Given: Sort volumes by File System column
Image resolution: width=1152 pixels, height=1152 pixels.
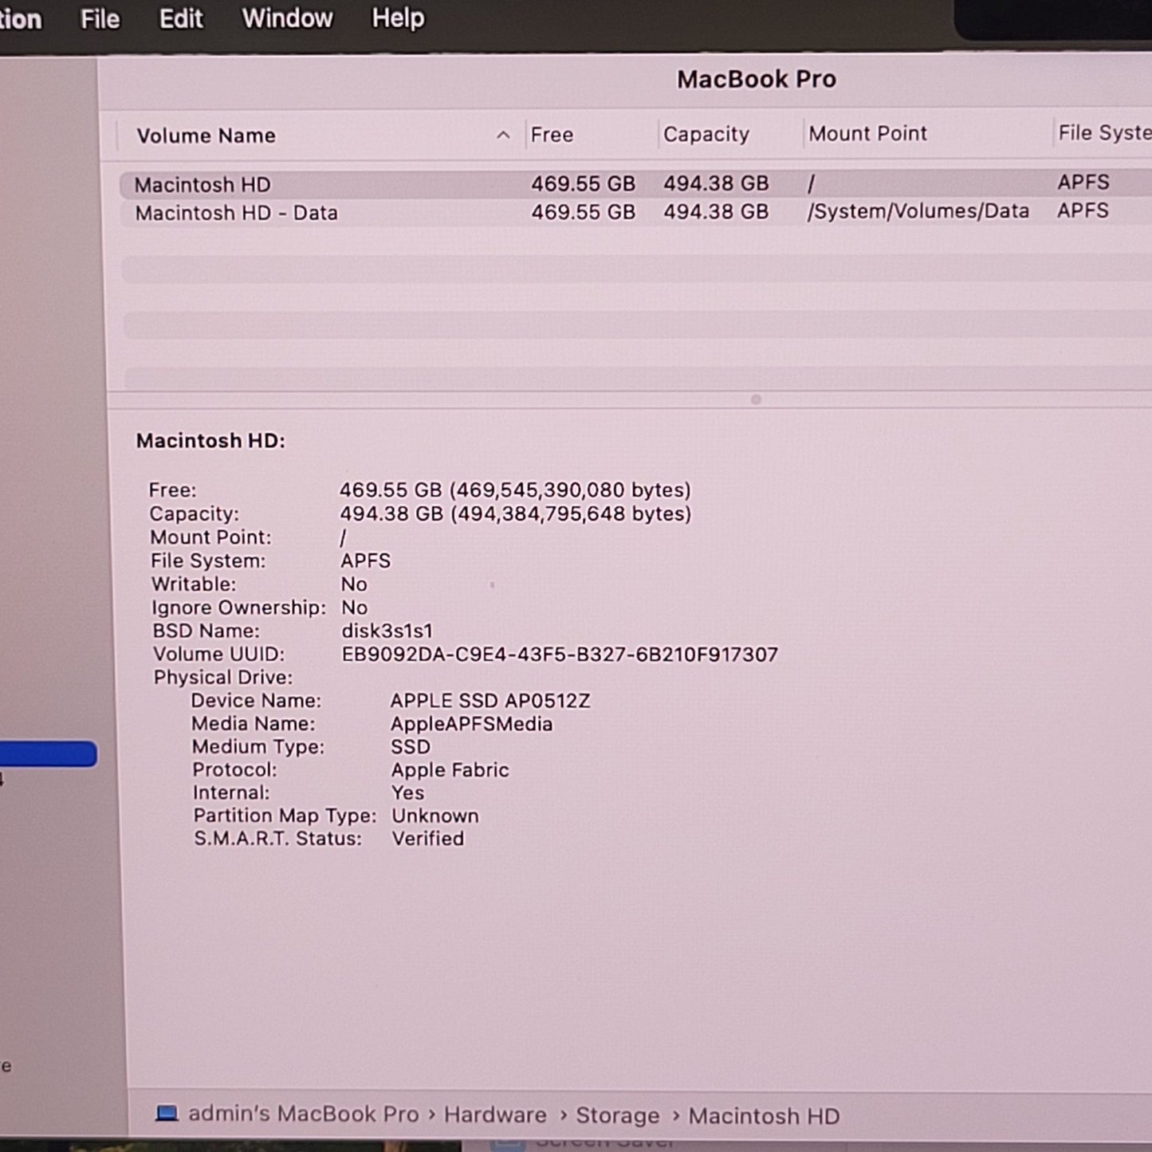Looking at the screenshot, I should pyautogui.click(x=1103, y=133).
